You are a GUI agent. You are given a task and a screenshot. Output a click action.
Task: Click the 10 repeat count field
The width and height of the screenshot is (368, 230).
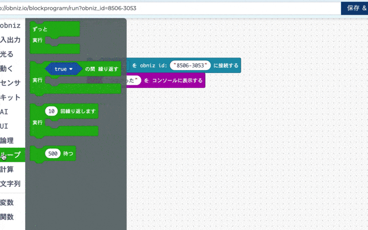[x=52, y=111]
